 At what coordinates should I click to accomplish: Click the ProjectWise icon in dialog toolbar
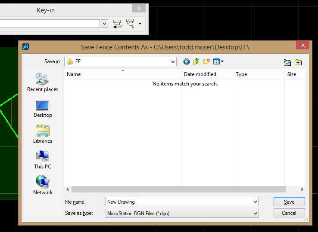point(287,62)
